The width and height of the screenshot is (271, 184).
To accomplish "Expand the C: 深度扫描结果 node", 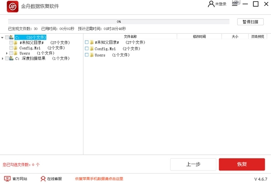I will coord(2,59).
